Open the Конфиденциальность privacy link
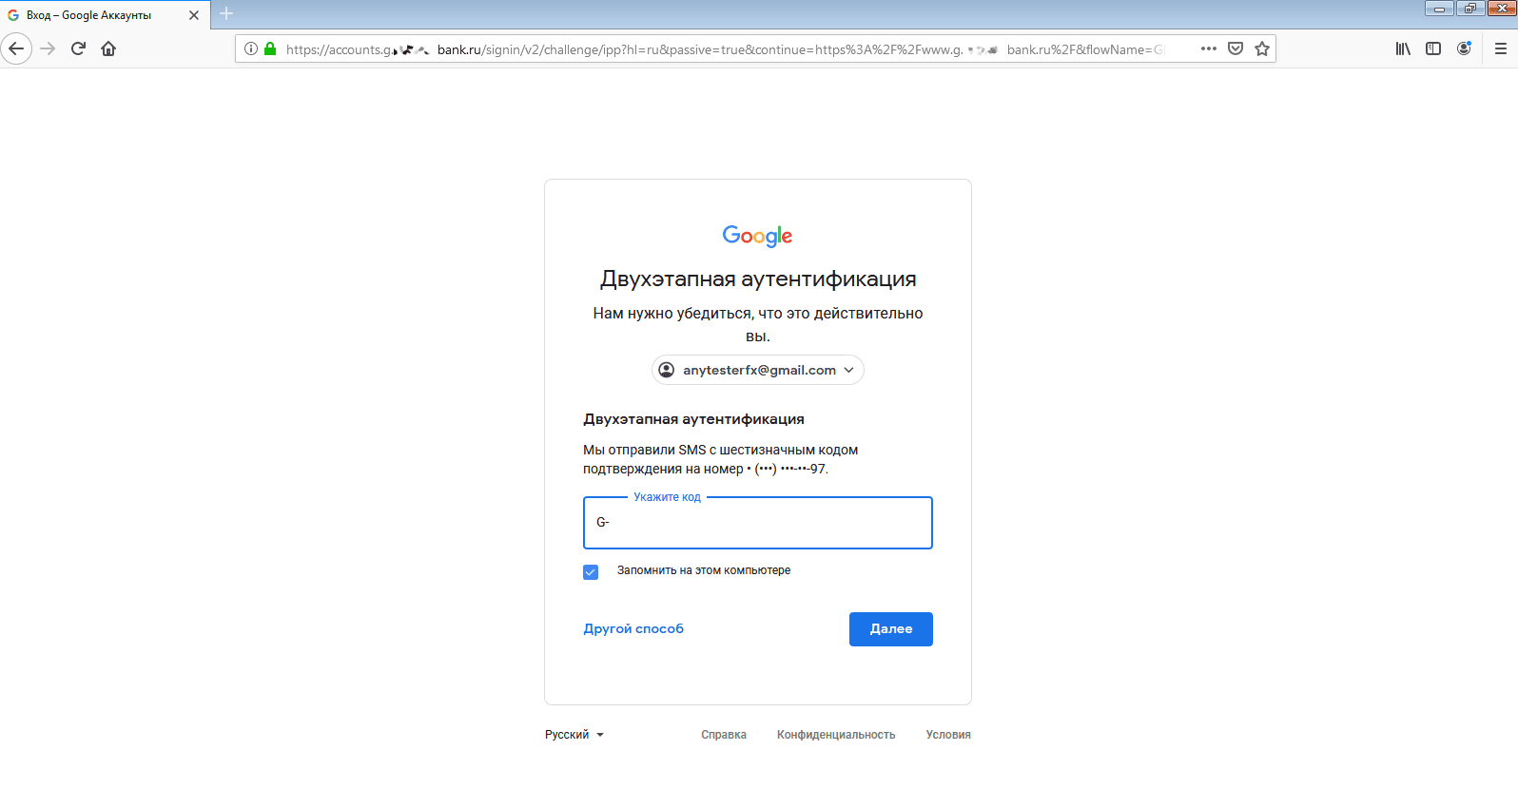1518x789 pixels. tap(836, 735)
